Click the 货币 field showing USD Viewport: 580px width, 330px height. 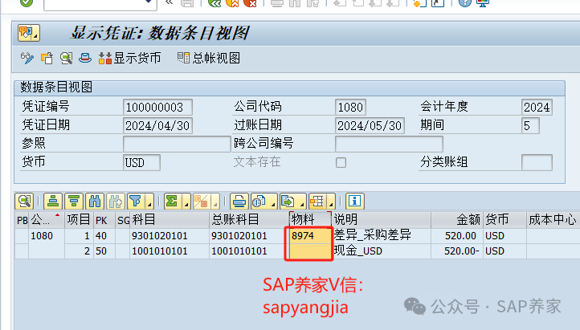coord(141,163)
